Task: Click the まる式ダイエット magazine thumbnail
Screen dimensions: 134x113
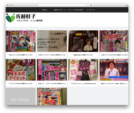Action: (x=21, y=70)
